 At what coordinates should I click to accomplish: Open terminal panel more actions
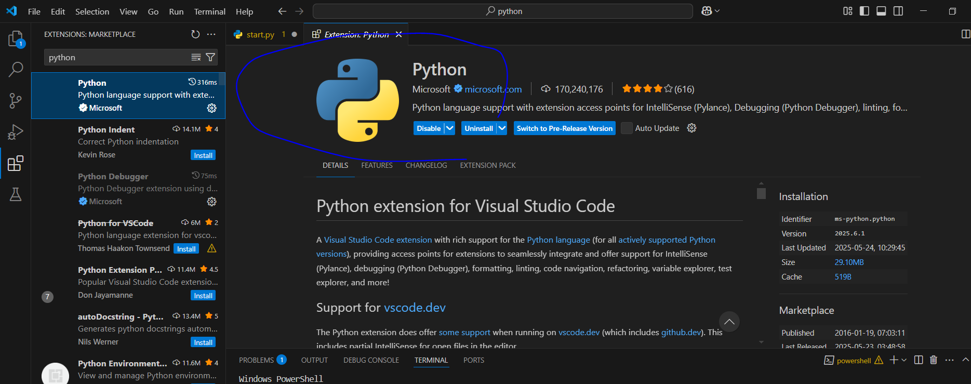click(950, 360)
